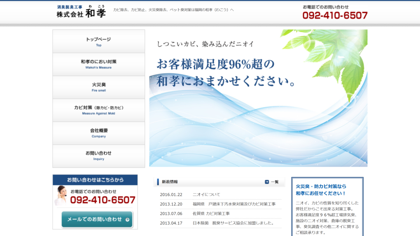Open the 一覧 news list link
Screen dimensions: 420x236
coord(275,182)
